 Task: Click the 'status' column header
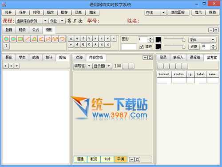(x=179, y=74)
